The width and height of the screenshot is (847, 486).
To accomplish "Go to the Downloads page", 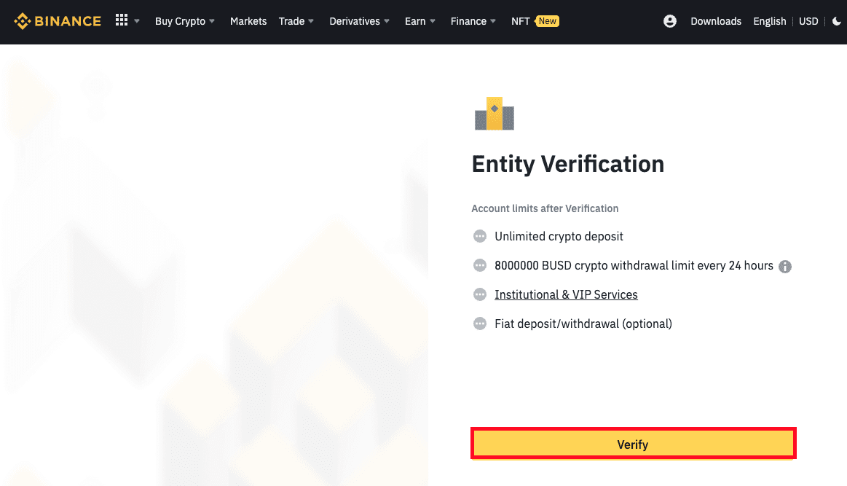I will click(x=716, y=21).
